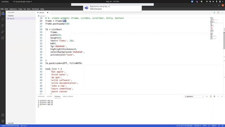Click app.py in the breadcrumb bar
Screen dimensions: 225x127
[42, 16]
